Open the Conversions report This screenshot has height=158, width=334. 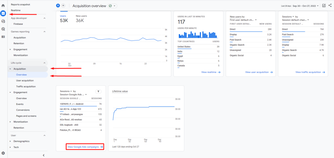tap(23, 110)
